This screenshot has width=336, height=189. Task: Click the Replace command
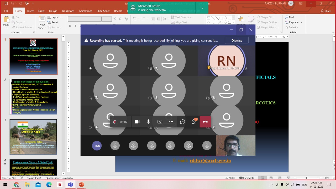click(292, 22)
